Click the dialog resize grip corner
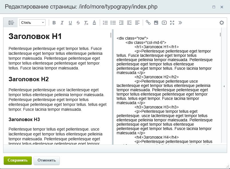 228,167
